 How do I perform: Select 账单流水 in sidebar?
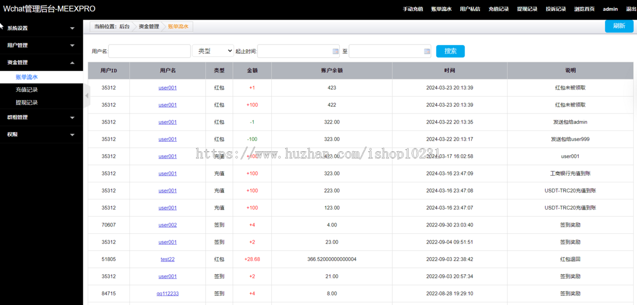(x=27, y=77)
